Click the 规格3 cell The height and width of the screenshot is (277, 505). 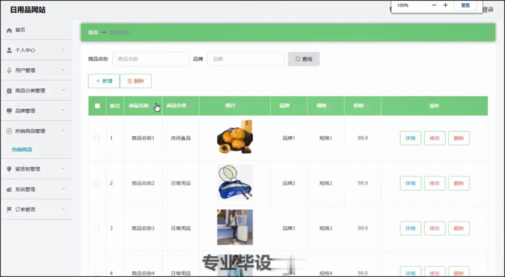pos(325,228)
